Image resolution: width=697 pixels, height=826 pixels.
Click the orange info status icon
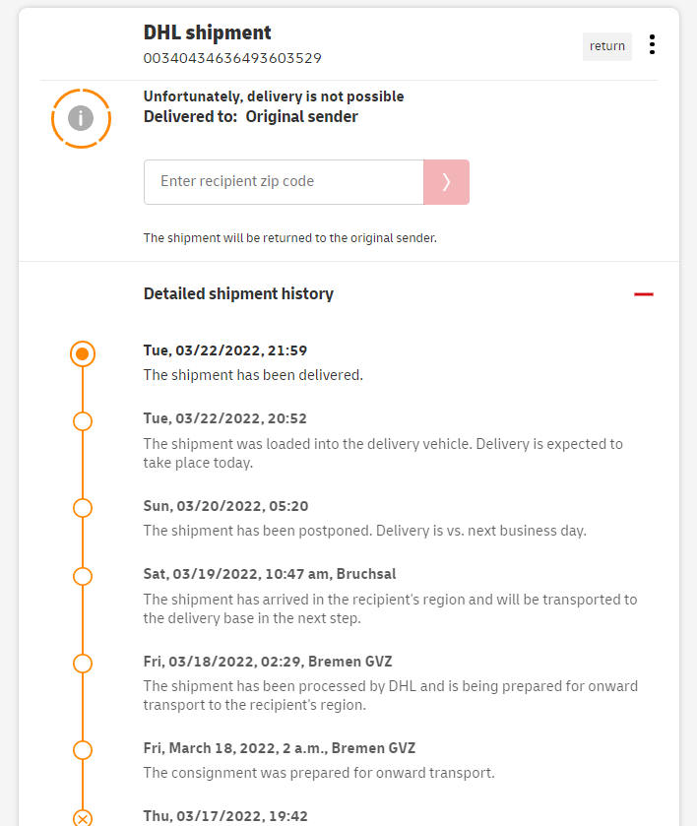click(x=81, y=118)
